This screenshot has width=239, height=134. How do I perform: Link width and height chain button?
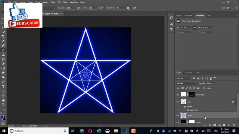click(194, 28)
